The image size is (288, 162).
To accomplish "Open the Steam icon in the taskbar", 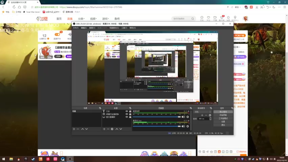I will [33, 159].
